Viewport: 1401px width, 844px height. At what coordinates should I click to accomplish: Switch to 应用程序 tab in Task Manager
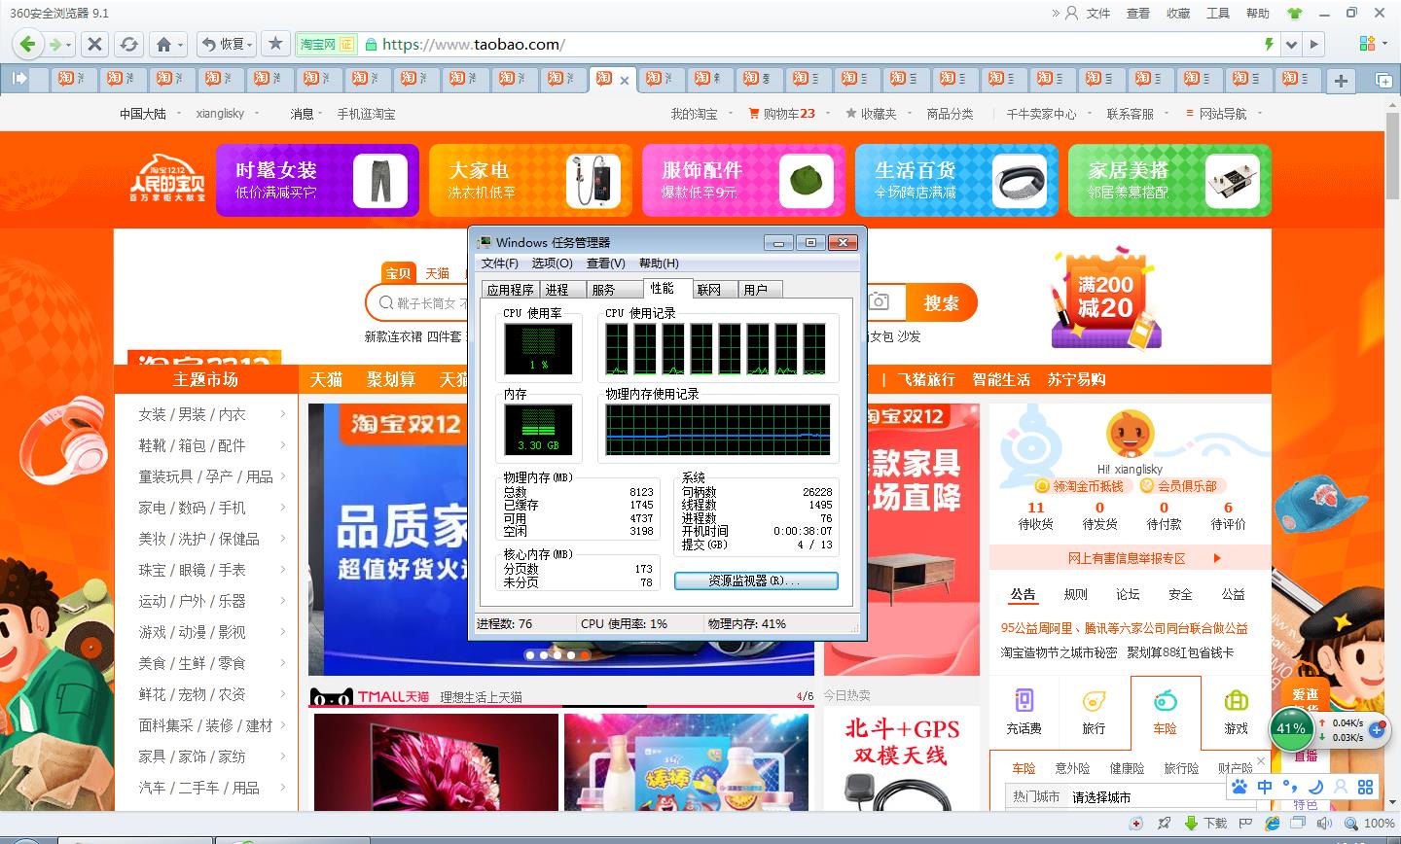[511, 289]
